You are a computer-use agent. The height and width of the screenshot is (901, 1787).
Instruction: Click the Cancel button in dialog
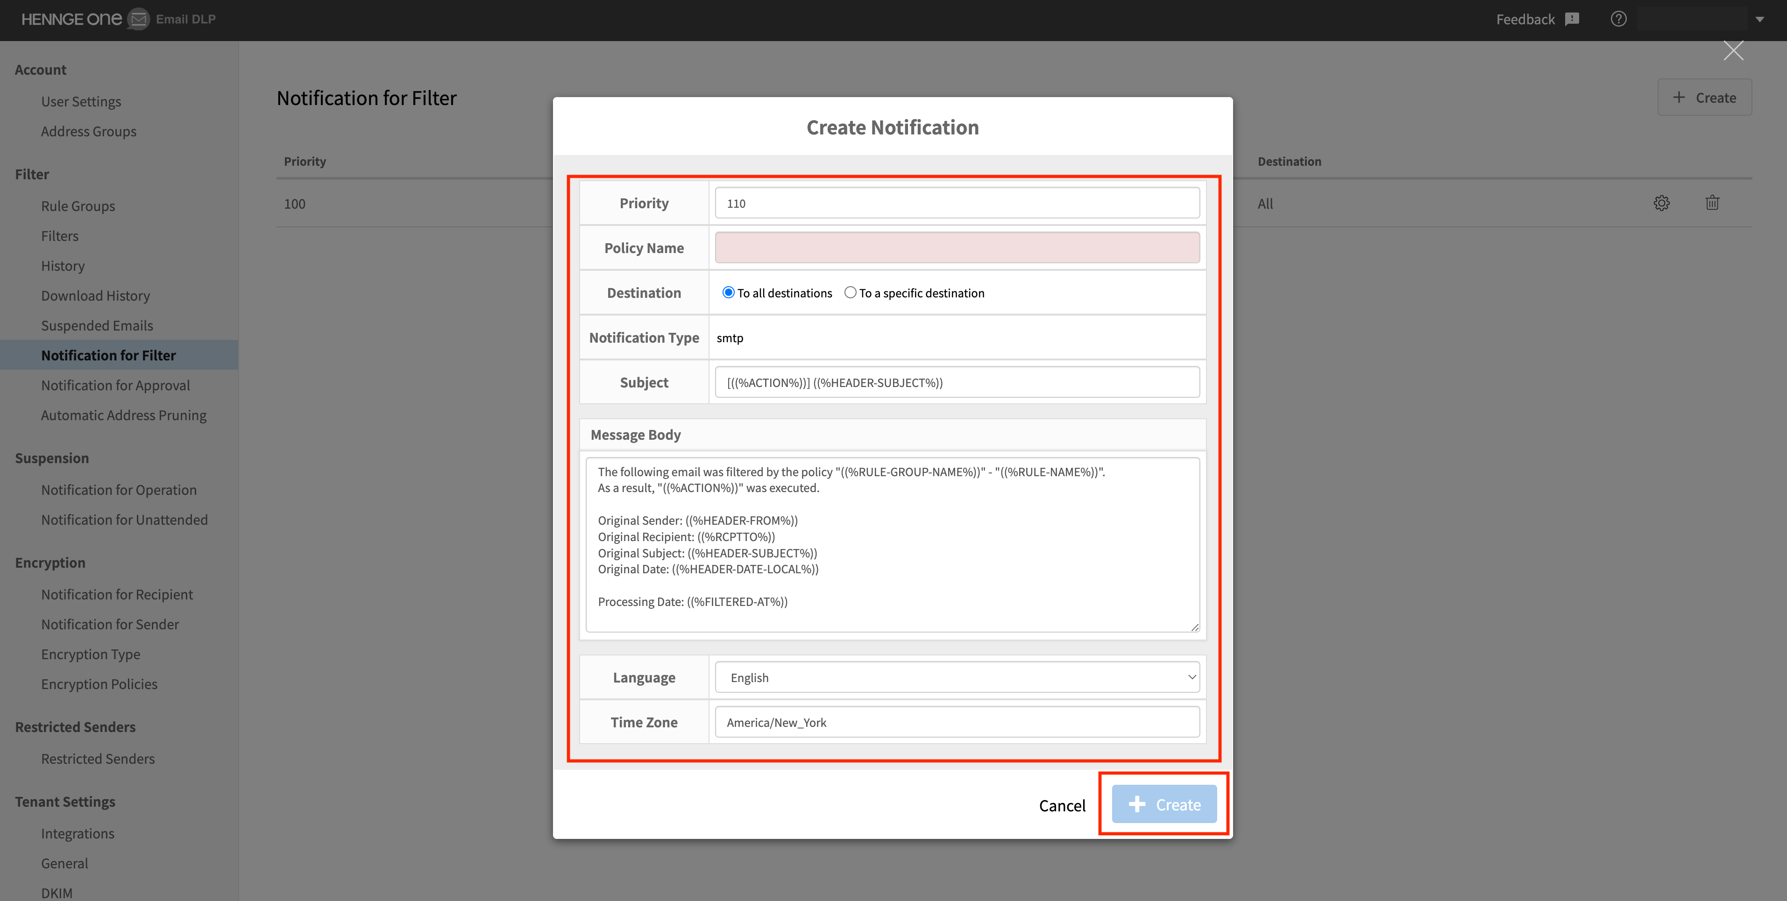(1062, 805)
